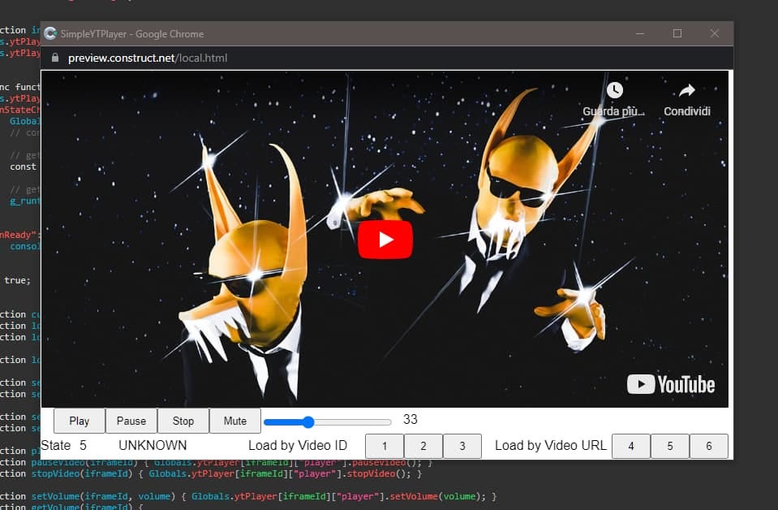Load video ID 2
The image size is (778, 510).
pos(423,446)
